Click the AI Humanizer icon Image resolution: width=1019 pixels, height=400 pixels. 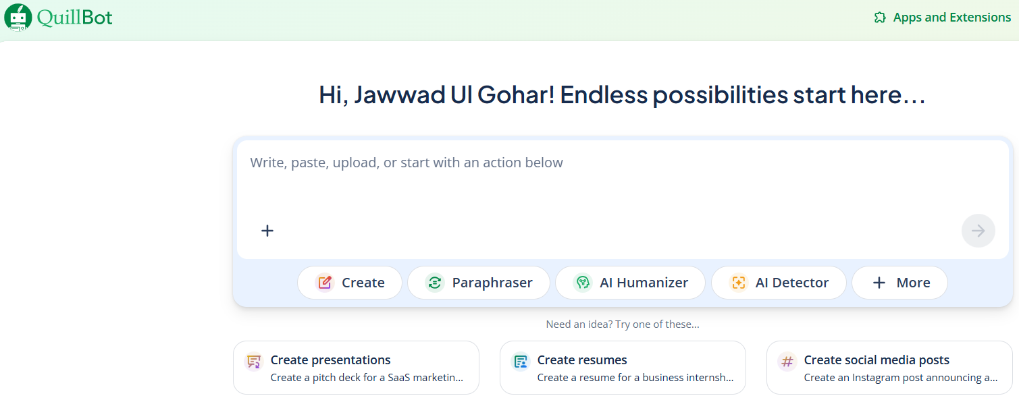[581, 283]
